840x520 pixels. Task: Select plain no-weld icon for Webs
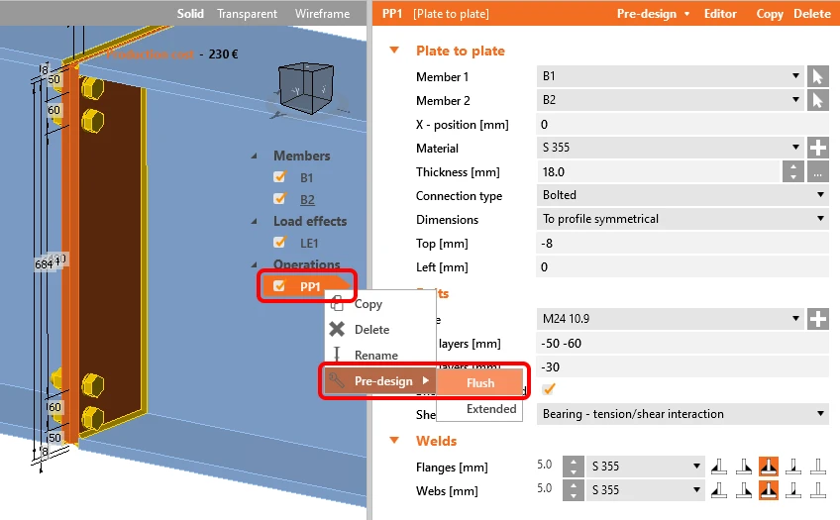[818, 490]
